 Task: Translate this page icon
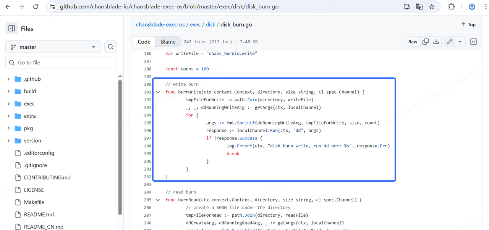tap(419, 7)
